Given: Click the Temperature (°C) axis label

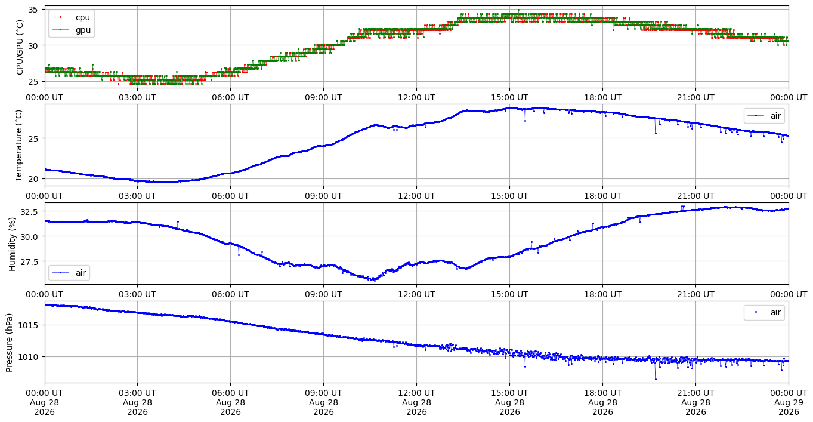Looking at the screenshot, I should pyautogui.click(x=19, y=145).
